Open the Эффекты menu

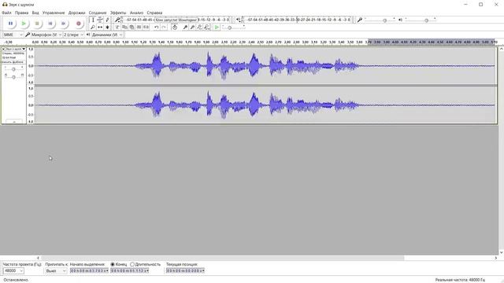click(118, 13)
